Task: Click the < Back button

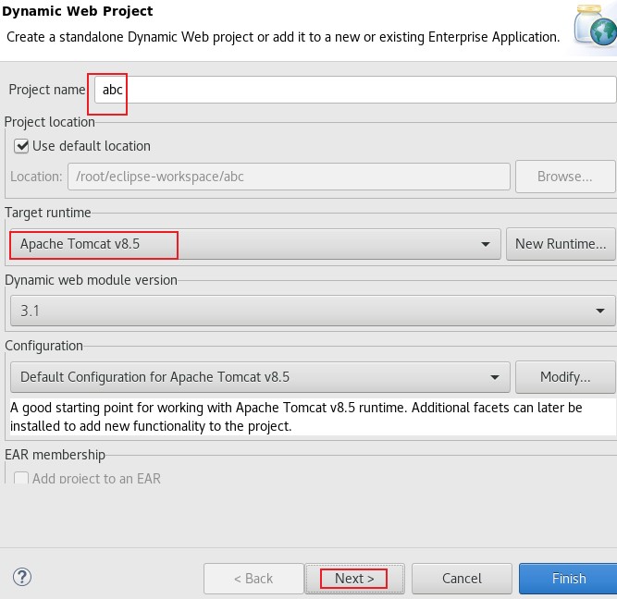Action: pyautogui.click(x=253, y=579)
